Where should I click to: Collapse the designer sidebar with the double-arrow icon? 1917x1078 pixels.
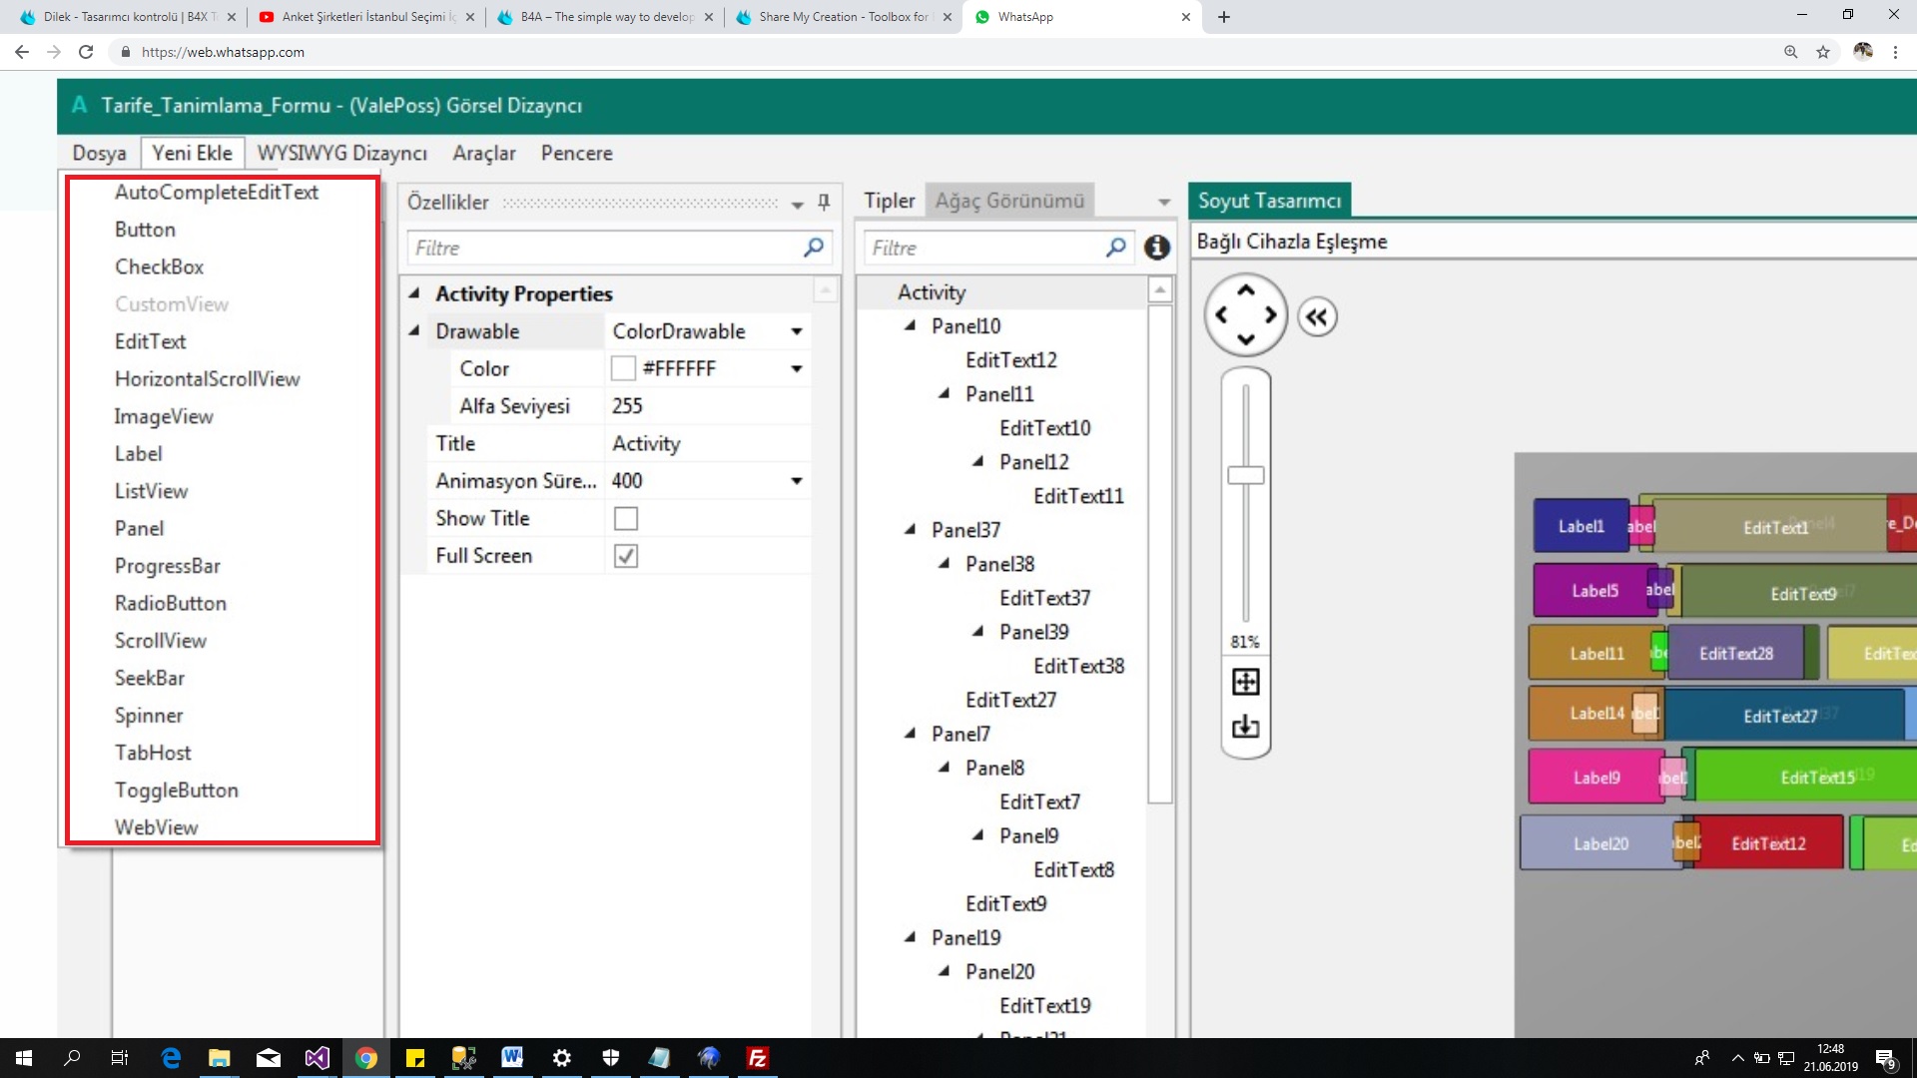1317,315
